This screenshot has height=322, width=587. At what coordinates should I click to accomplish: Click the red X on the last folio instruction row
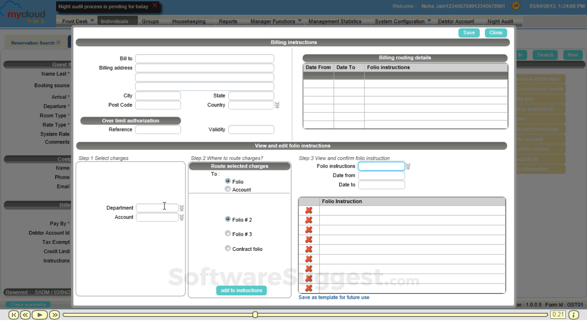[x=309, y=288]
